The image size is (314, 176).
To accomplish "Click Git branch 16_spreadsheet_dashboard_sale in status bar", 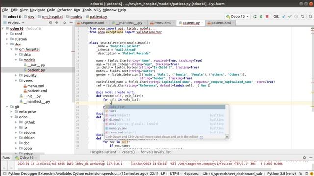I will (234, 174).
